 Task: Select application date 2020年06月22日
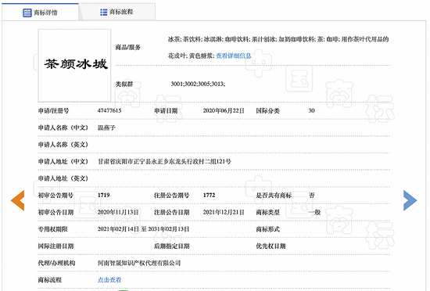click(224, 110)
